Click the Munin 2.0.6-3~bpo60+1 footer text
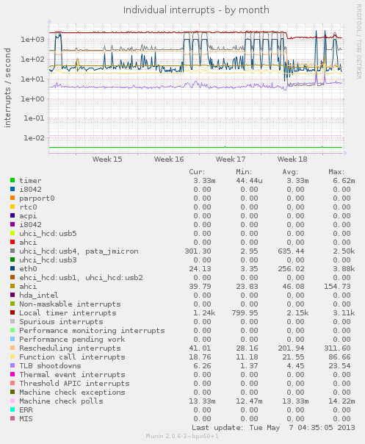The image size is (365, 444). point(182,436)
